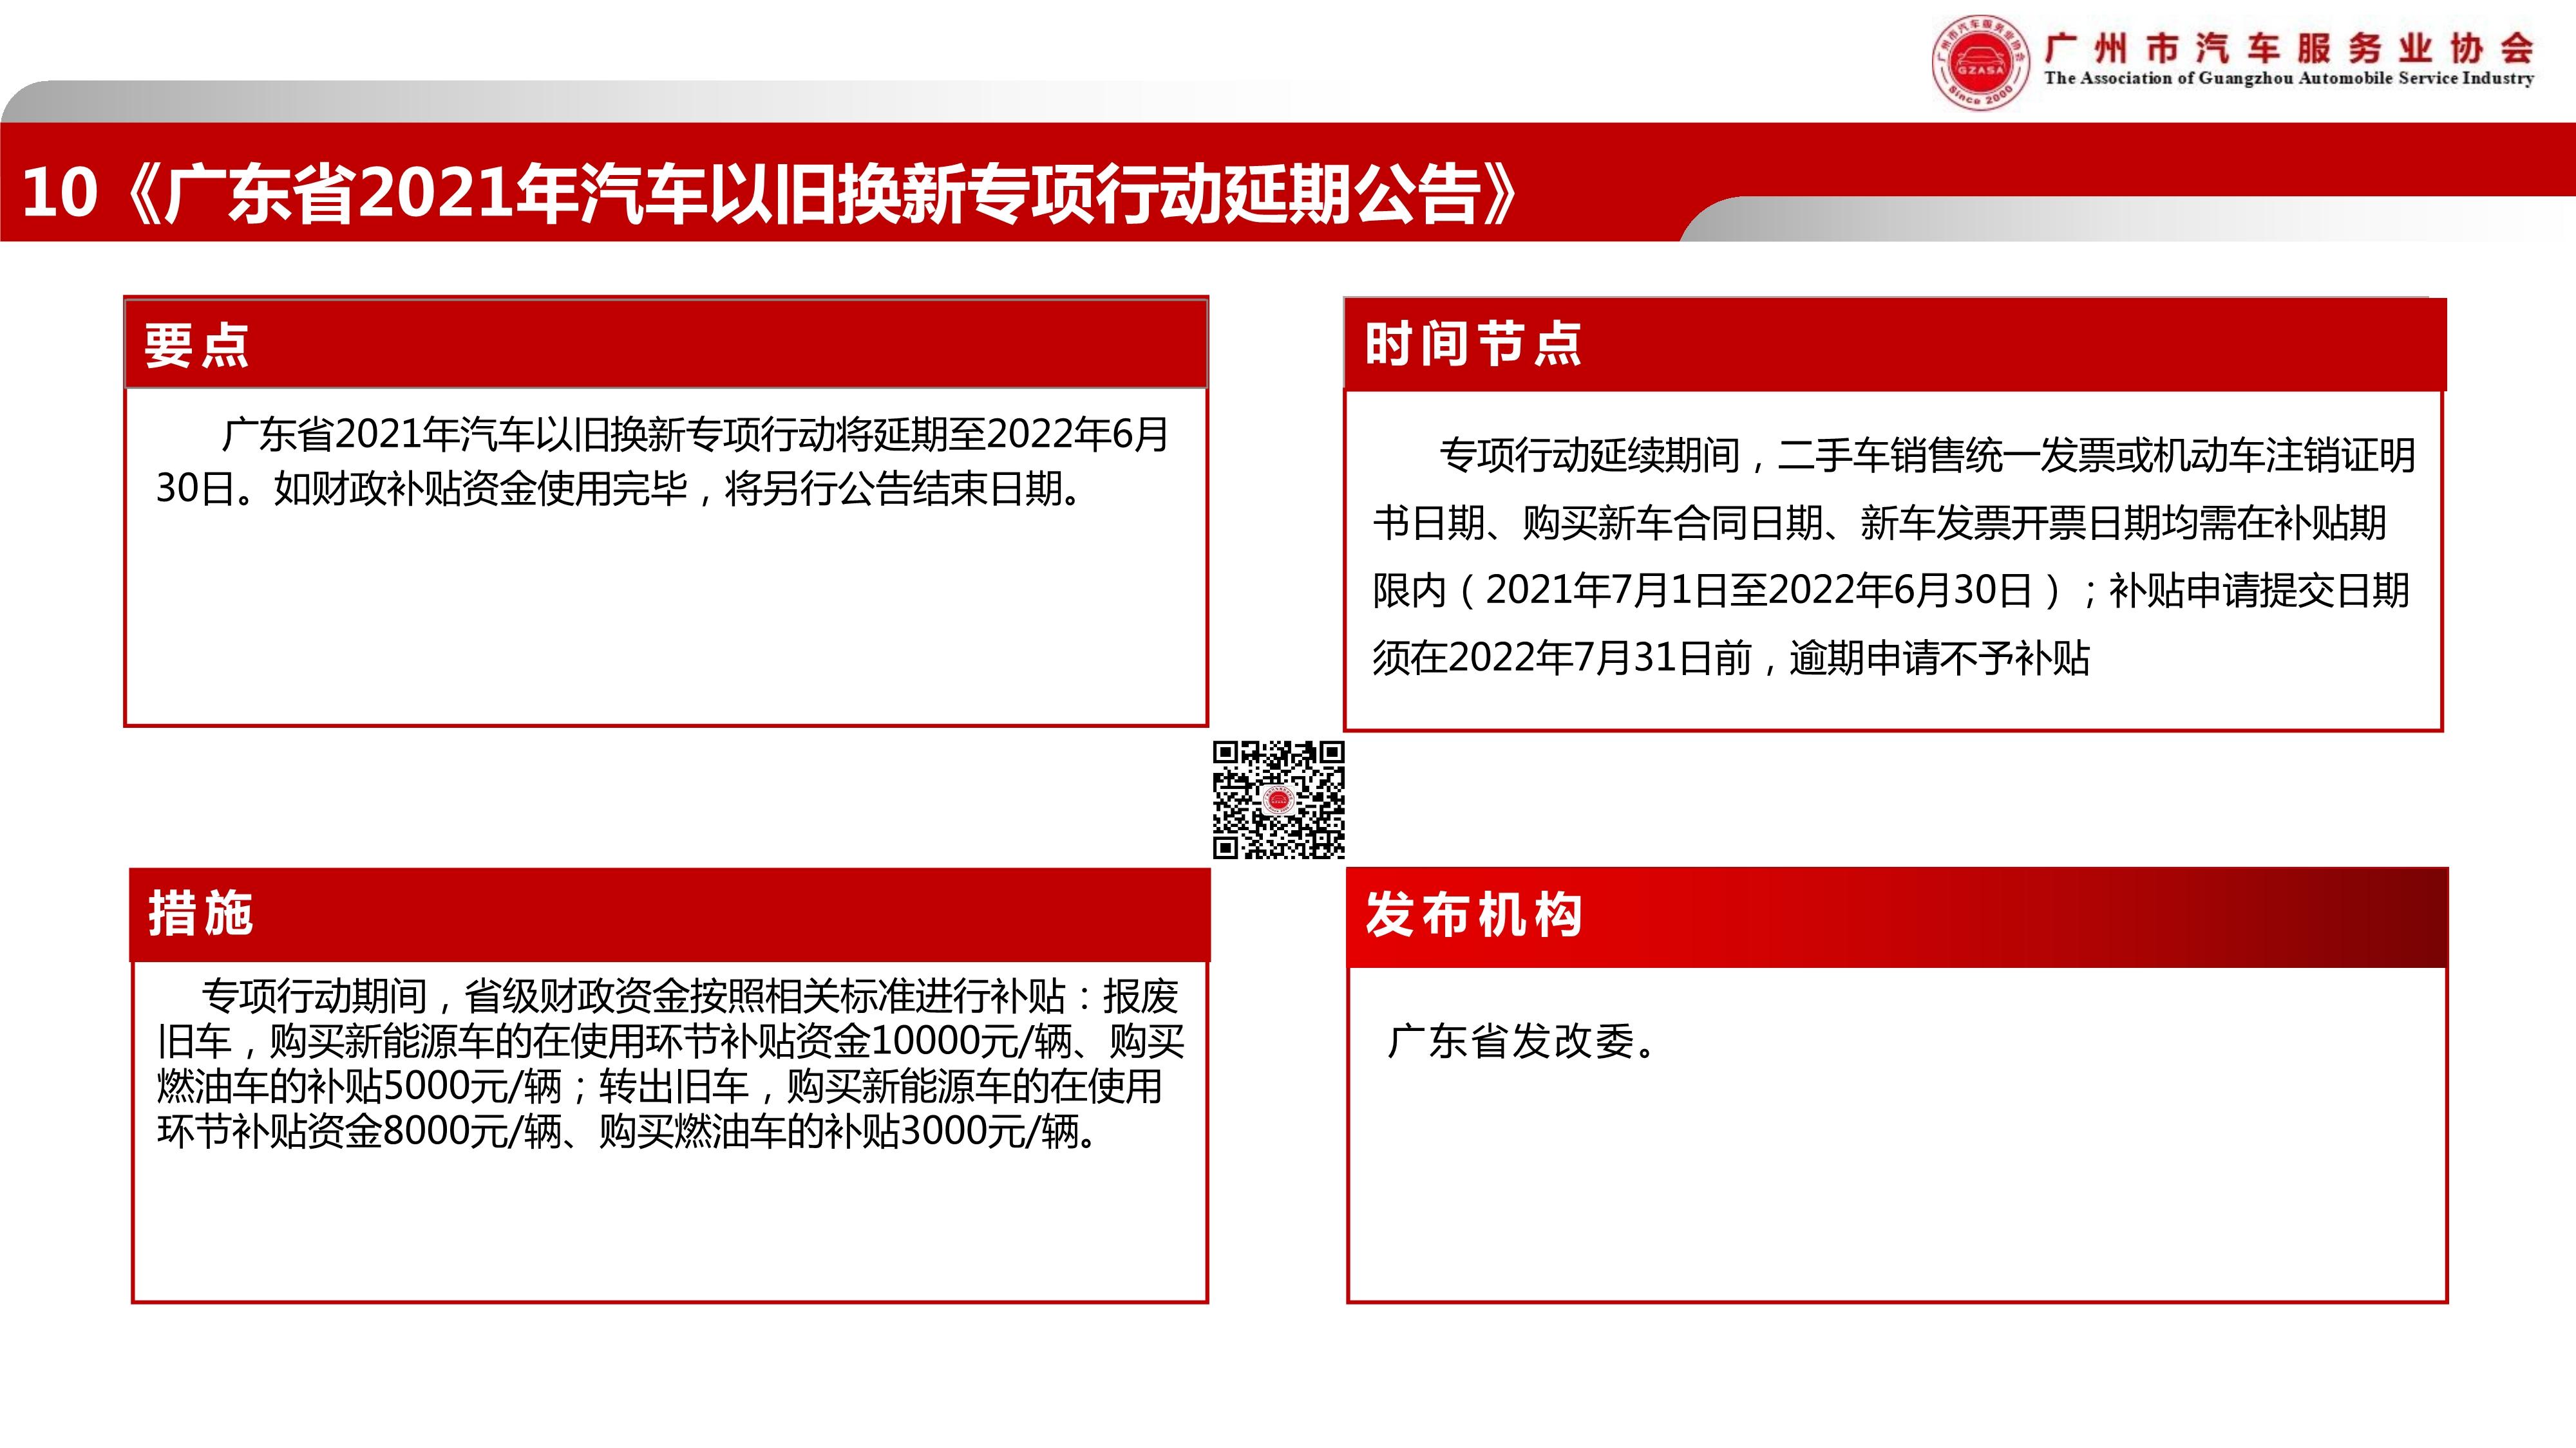The height and width of the screenshot is (1448, 2576).
Task: Click the 广东省发改委 text
Action: tap(1523, 1041)
